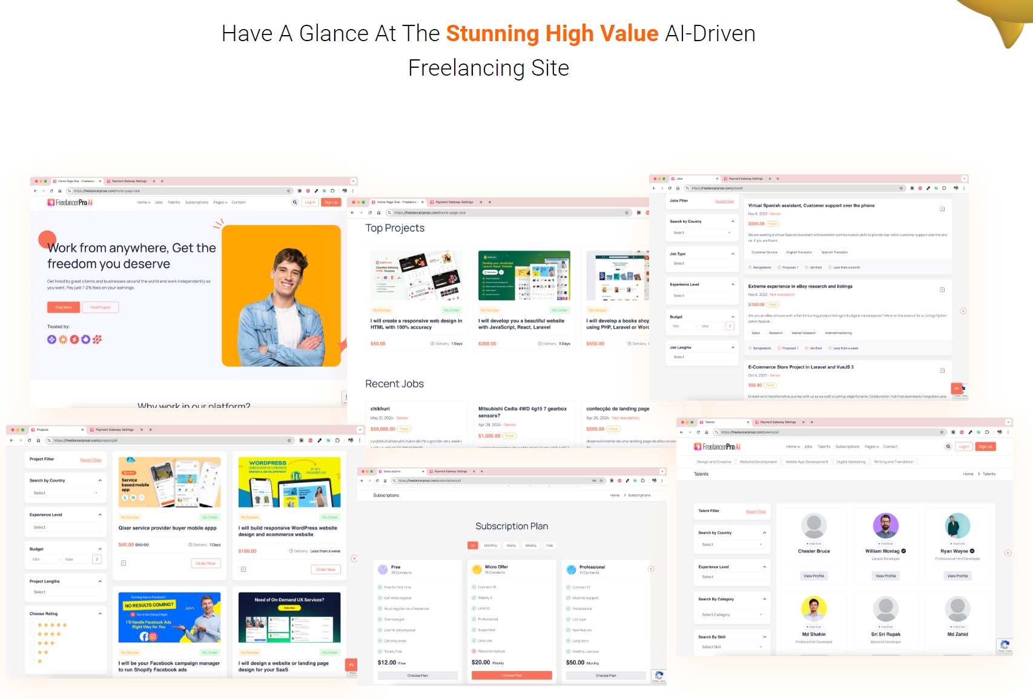Screen dimensions: 1033x699
Task: Select the Monthly subscription plan filter
Action: (490, 545)
